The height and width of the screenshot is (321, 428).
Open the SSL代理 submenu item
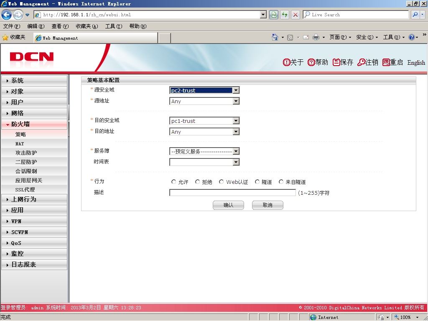tap(34, 189)
